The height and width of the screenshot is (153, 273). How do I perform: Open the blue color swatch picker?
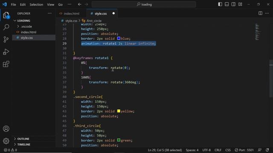(119, 38)
